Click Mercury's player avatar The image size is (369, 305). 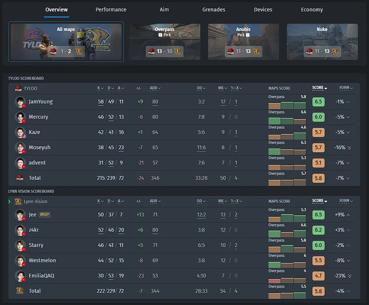20,117
